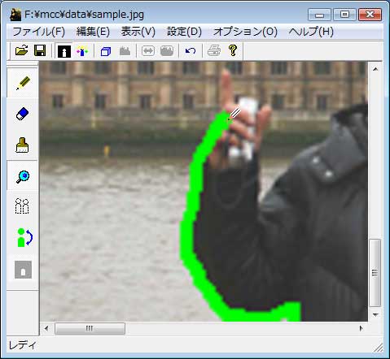Click the gray silhouette preview icon

(23, 270)
